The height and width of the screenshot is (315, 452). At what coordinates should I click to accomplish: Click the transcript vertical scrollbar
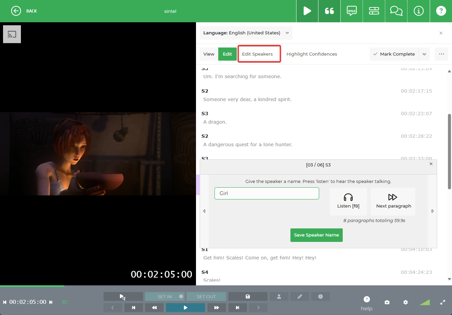[x=449, y=152]
